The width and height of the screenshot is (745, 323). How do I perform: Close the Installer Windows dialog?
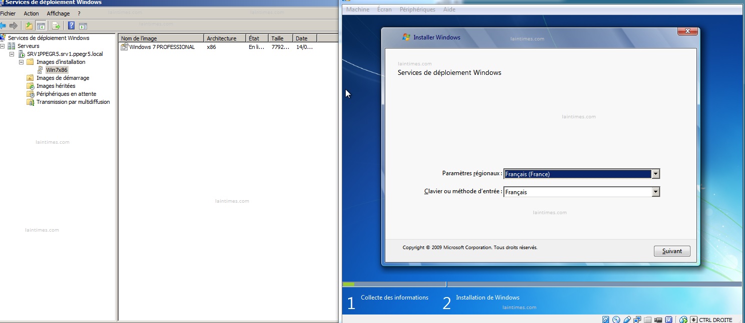tap(687, 31)
